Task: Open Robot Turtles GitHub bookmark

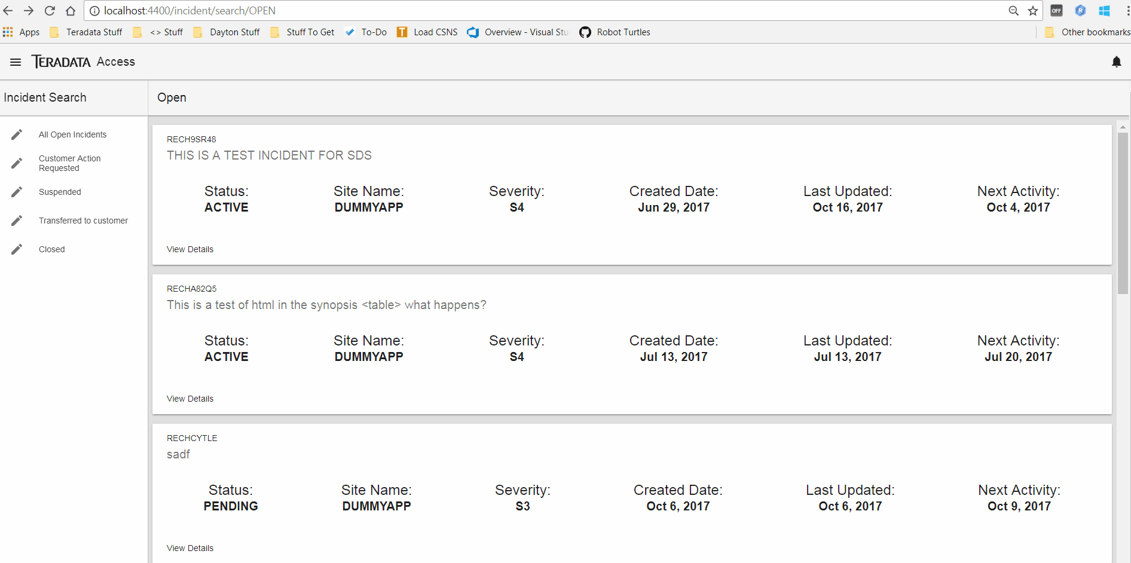Action: [615, 32]
